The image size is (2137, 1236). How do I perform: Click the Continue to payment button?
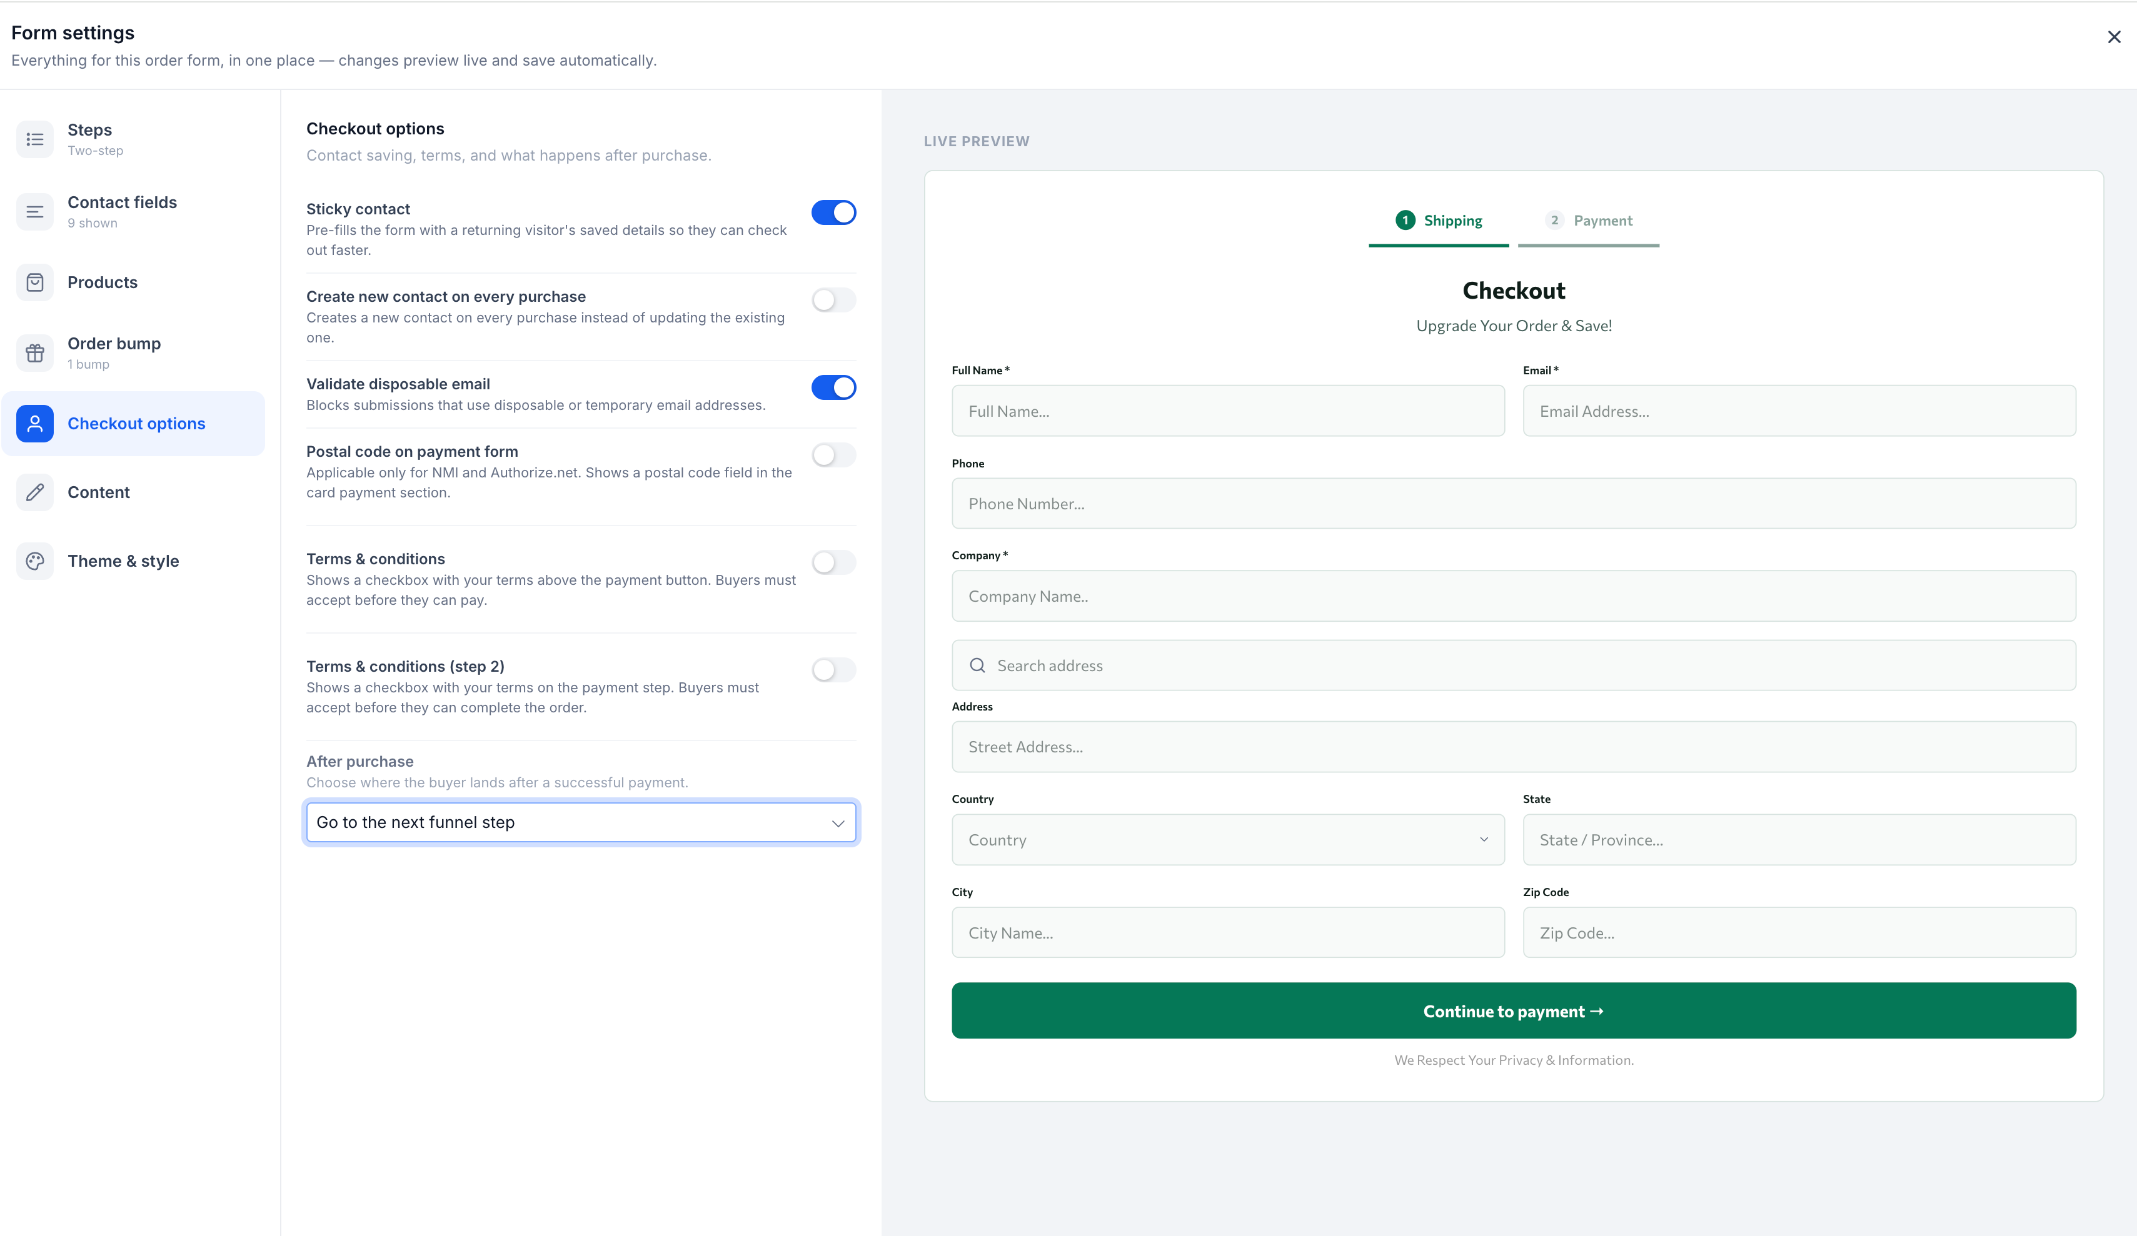tap(1514, 1010)
